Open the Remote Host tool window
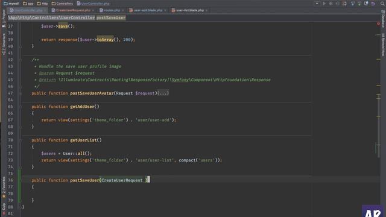The height and width of the screenshot is (217, 386). coord(384,45)
